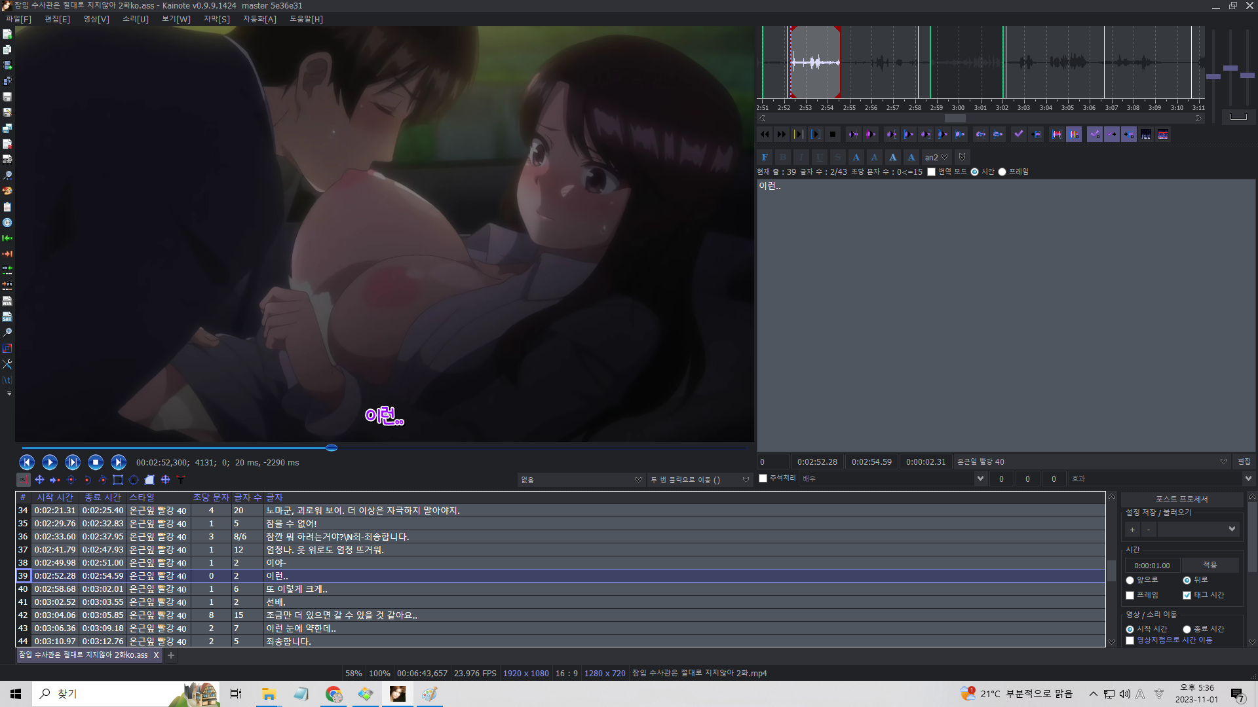
Task: Click the play line video button
Action: coord(73,462)
